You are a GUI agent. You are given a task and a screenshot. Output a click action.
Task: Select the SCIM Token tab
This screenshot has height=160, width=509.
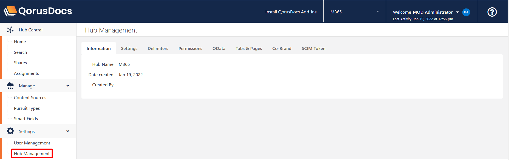click(313, 48)
